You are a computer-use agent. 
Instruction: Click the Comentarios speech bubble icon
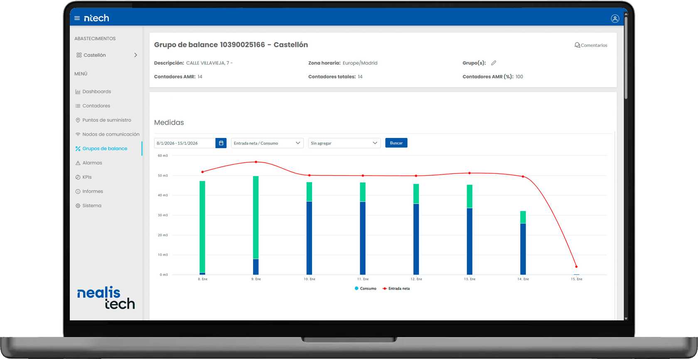(x=577, y=45)
